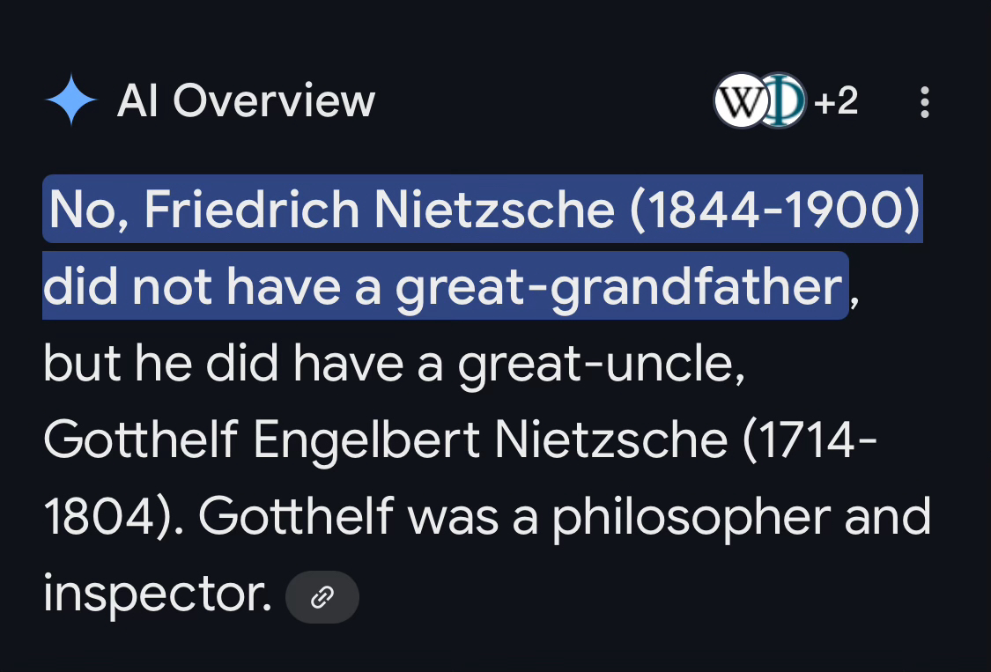Expand the +2 additional sources
This screenshot has height=672, width=991.
[835, 102]
